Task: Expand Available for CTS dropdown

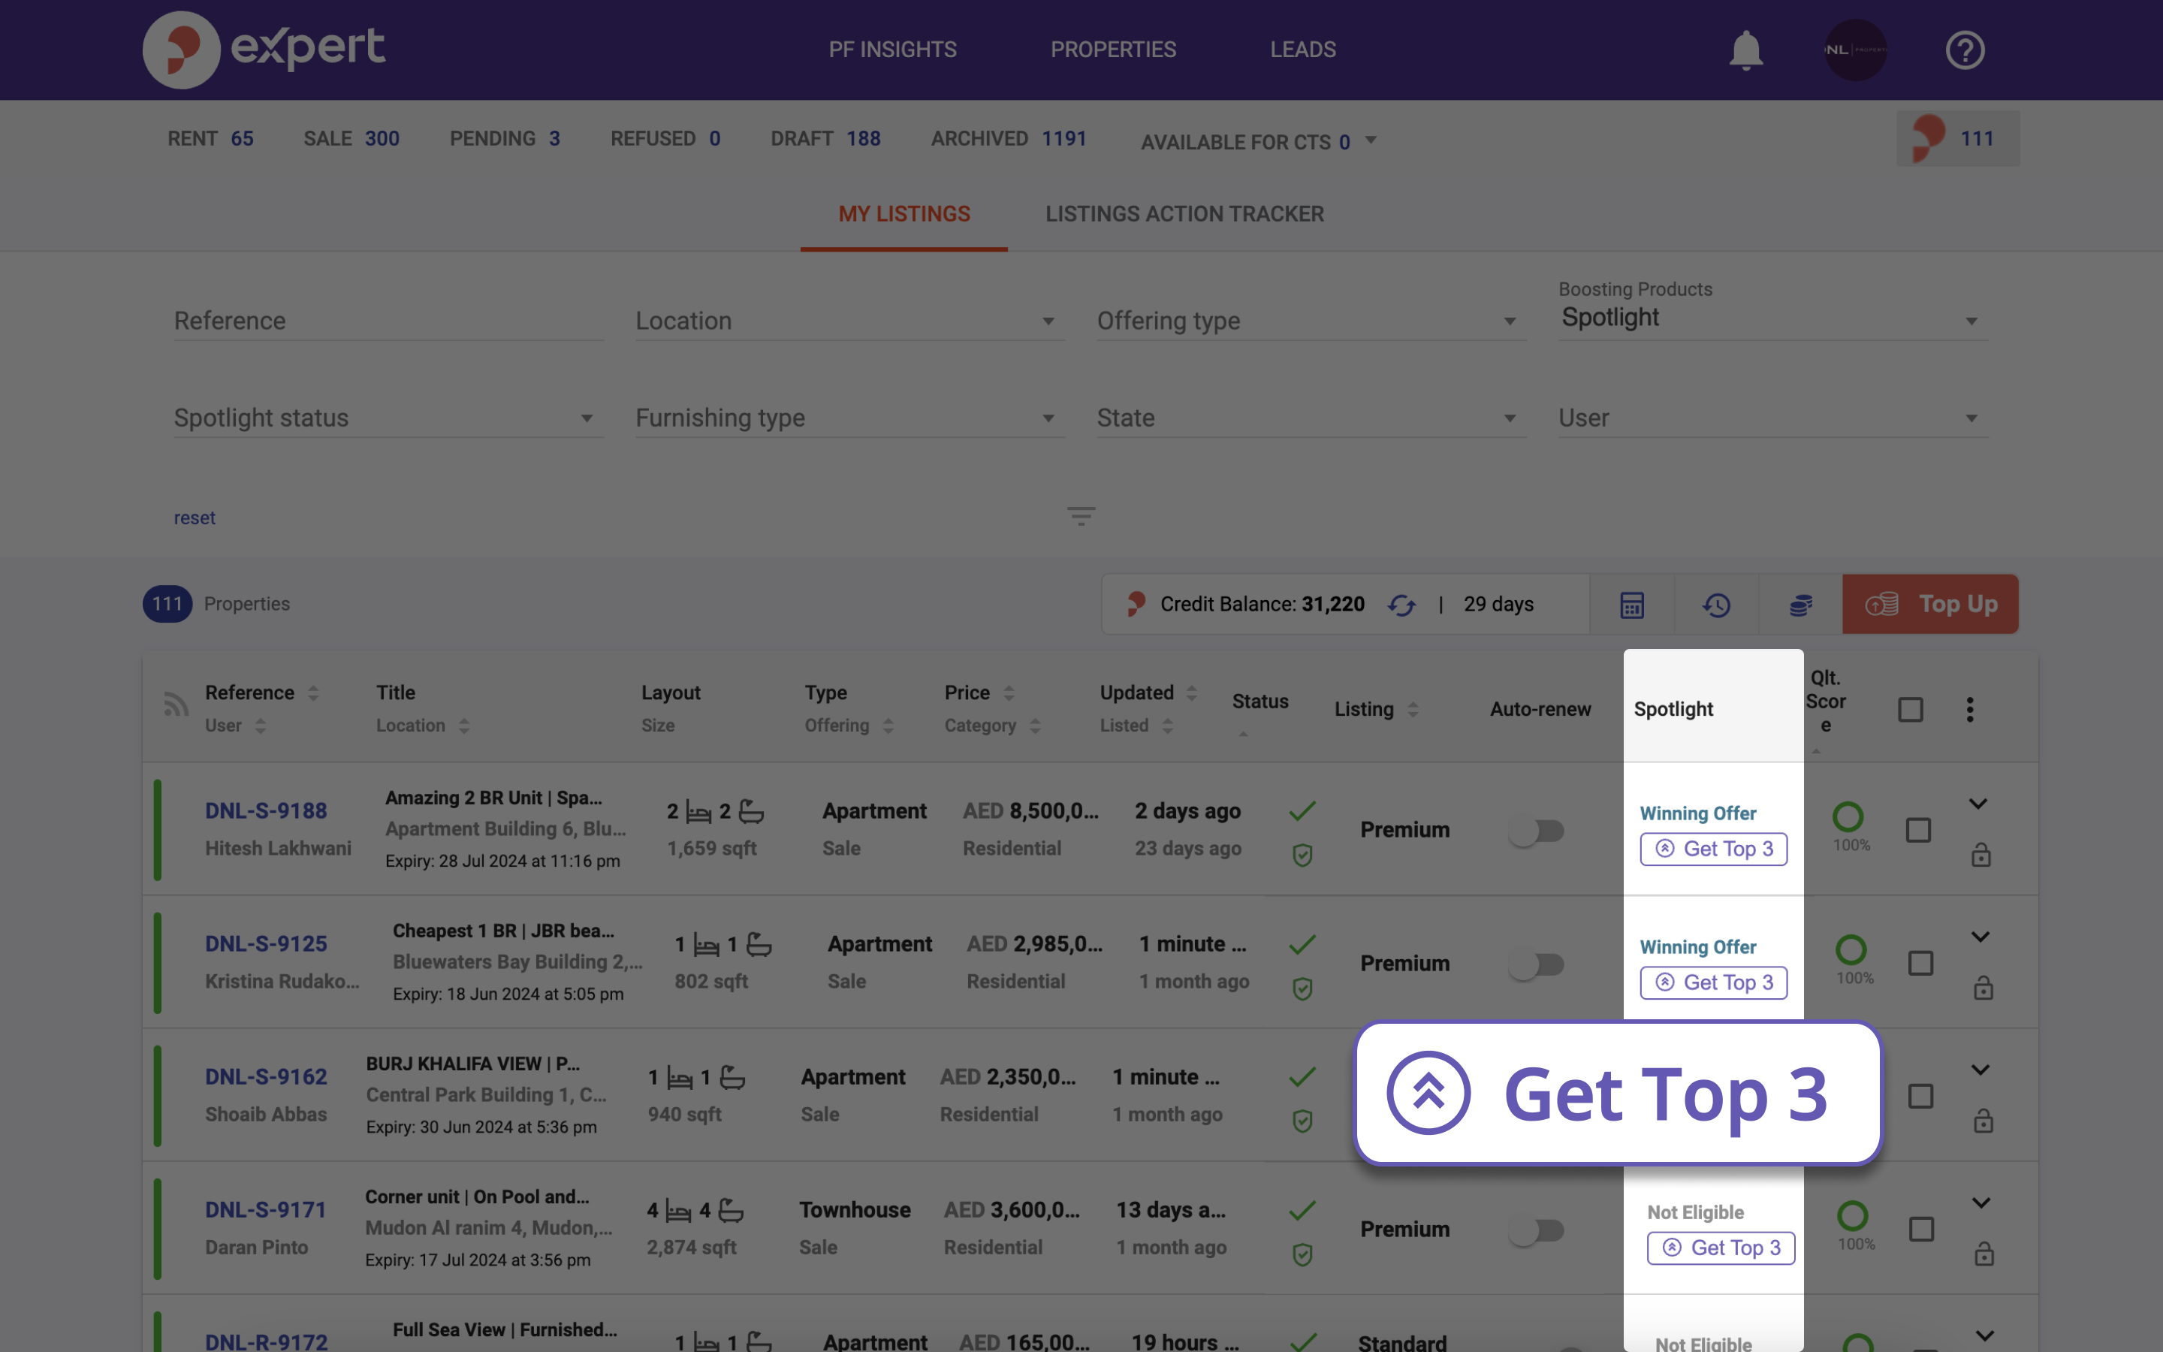Action: coord(1259,142)
